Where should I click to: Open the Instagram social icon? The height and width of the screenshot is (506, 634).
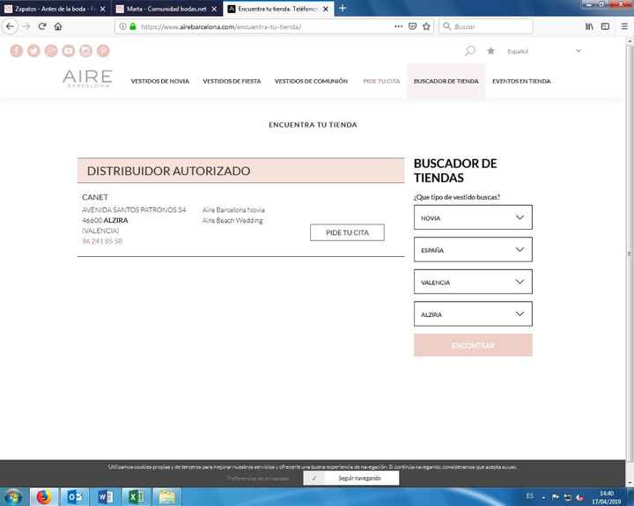click(x=85, y=51)
